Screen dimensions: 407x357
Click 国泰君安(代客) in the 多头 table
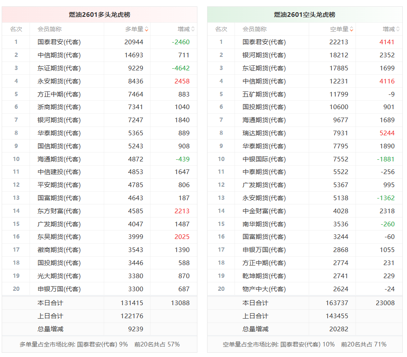coord(59,42)
